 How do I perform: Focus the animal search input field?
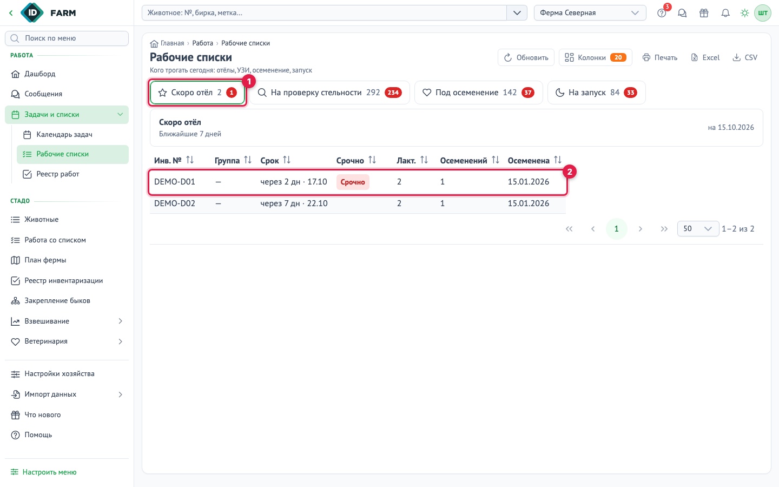pos(324,13)
